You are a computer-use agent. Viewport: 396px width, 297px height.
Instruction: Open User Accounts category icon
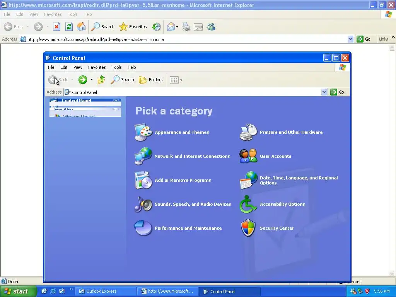pos(248,156)
